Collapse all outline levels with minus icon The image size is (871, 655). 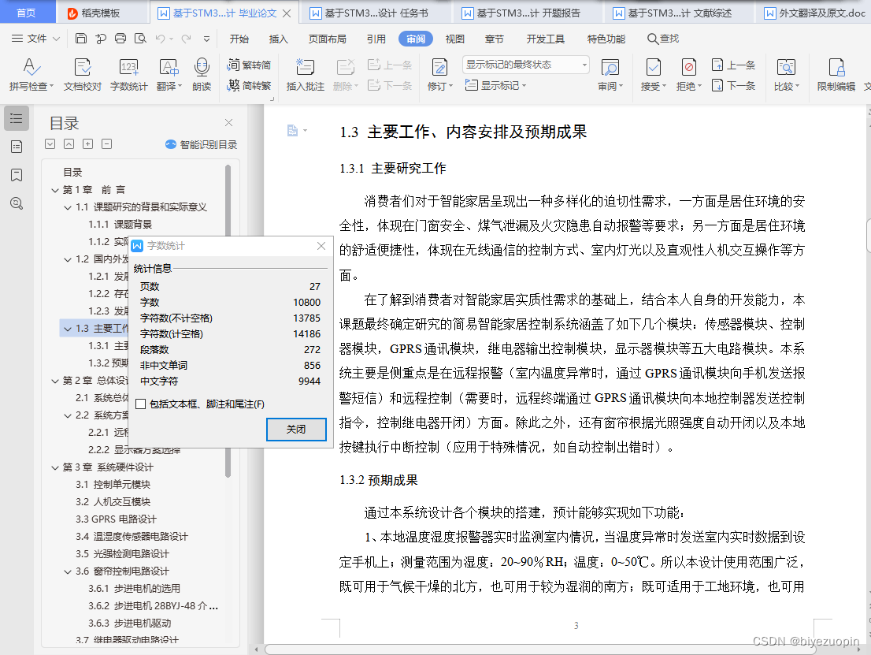click(x=106, y=144)
